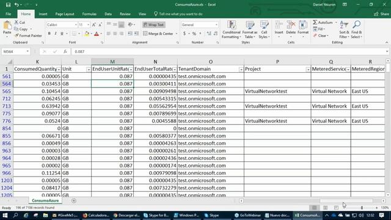
Task: Open the TenantDomain column filter dropdown
Action: click(x=241, y=69)
